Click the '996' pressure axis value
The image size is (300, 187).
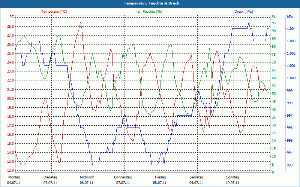click(x=289, y=128)
